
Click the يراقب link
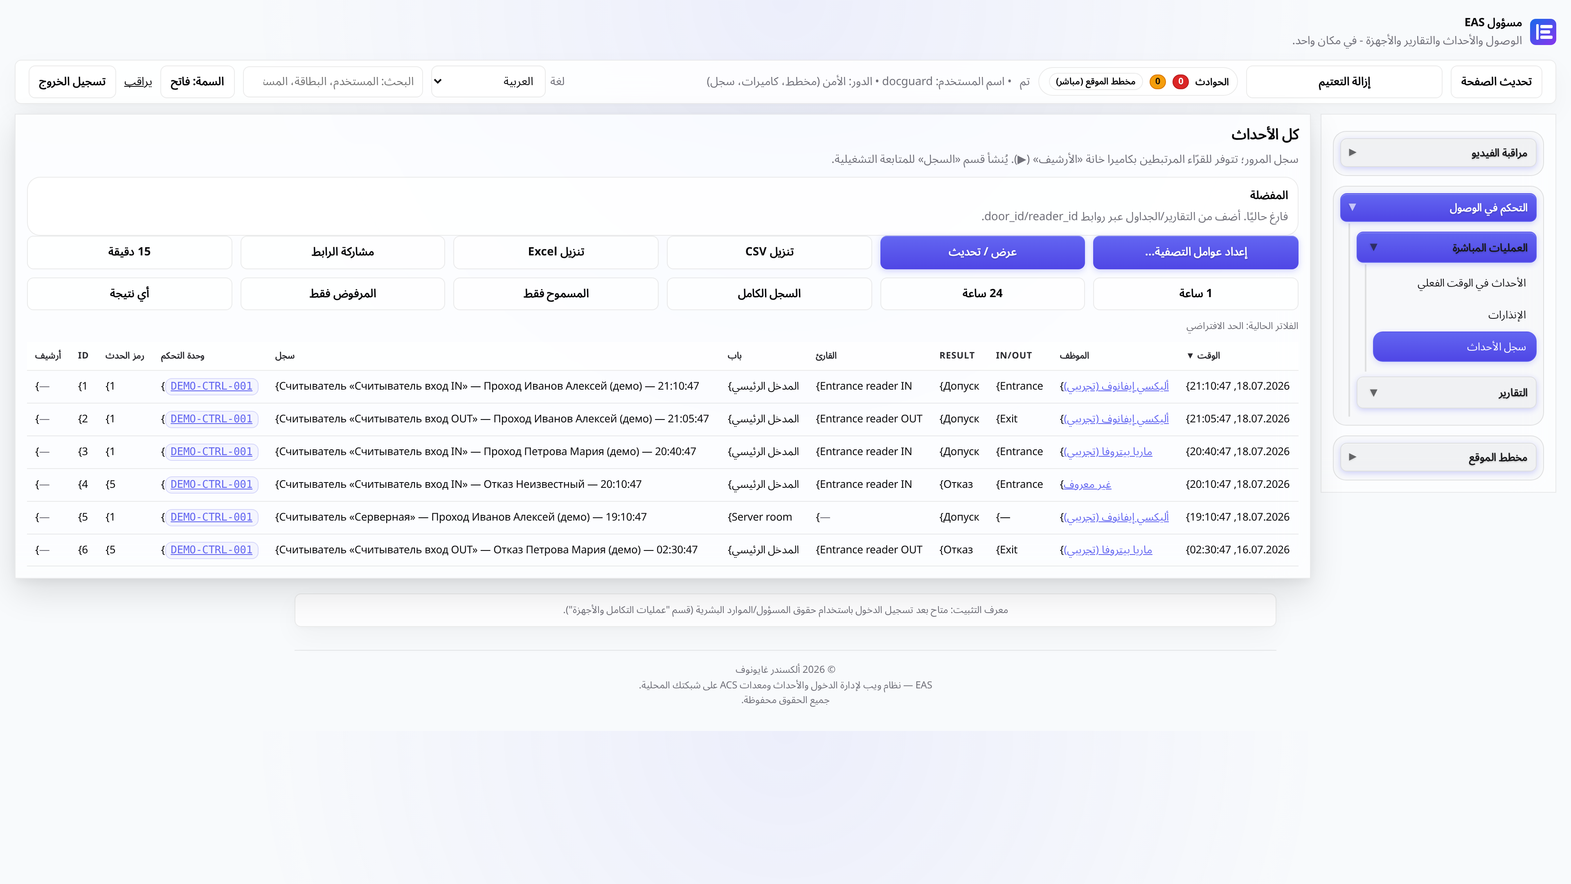(x=138, y=82)
